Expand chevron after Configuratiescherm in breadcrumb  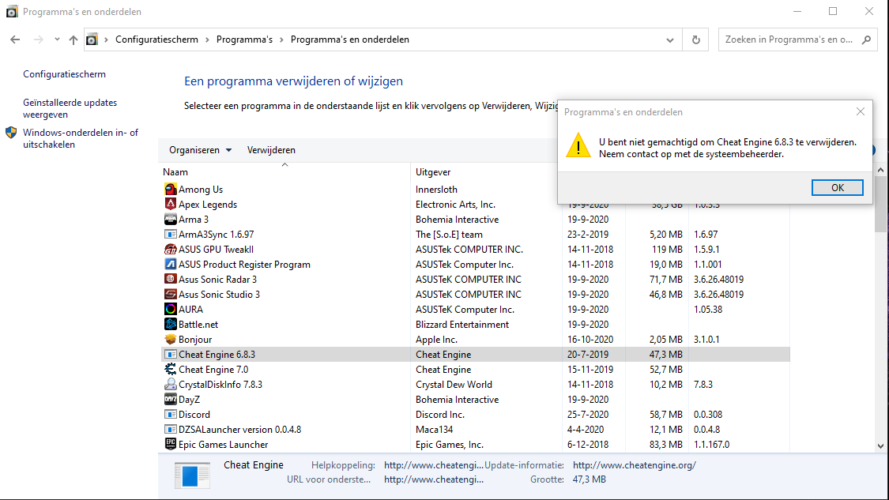pyautogui.click(x=207, y=39)
